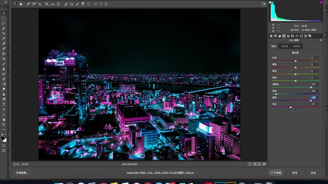
Task: Open the Basic panel icon
Action: tap(271, 36)
